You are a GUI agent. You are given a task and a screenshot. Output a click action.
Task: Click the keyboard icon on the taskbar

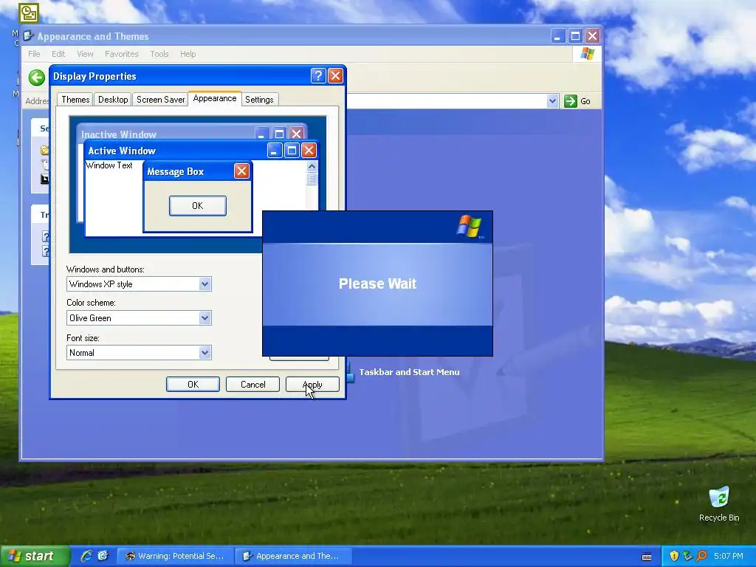pyautogui.click(x=647, y=557)
